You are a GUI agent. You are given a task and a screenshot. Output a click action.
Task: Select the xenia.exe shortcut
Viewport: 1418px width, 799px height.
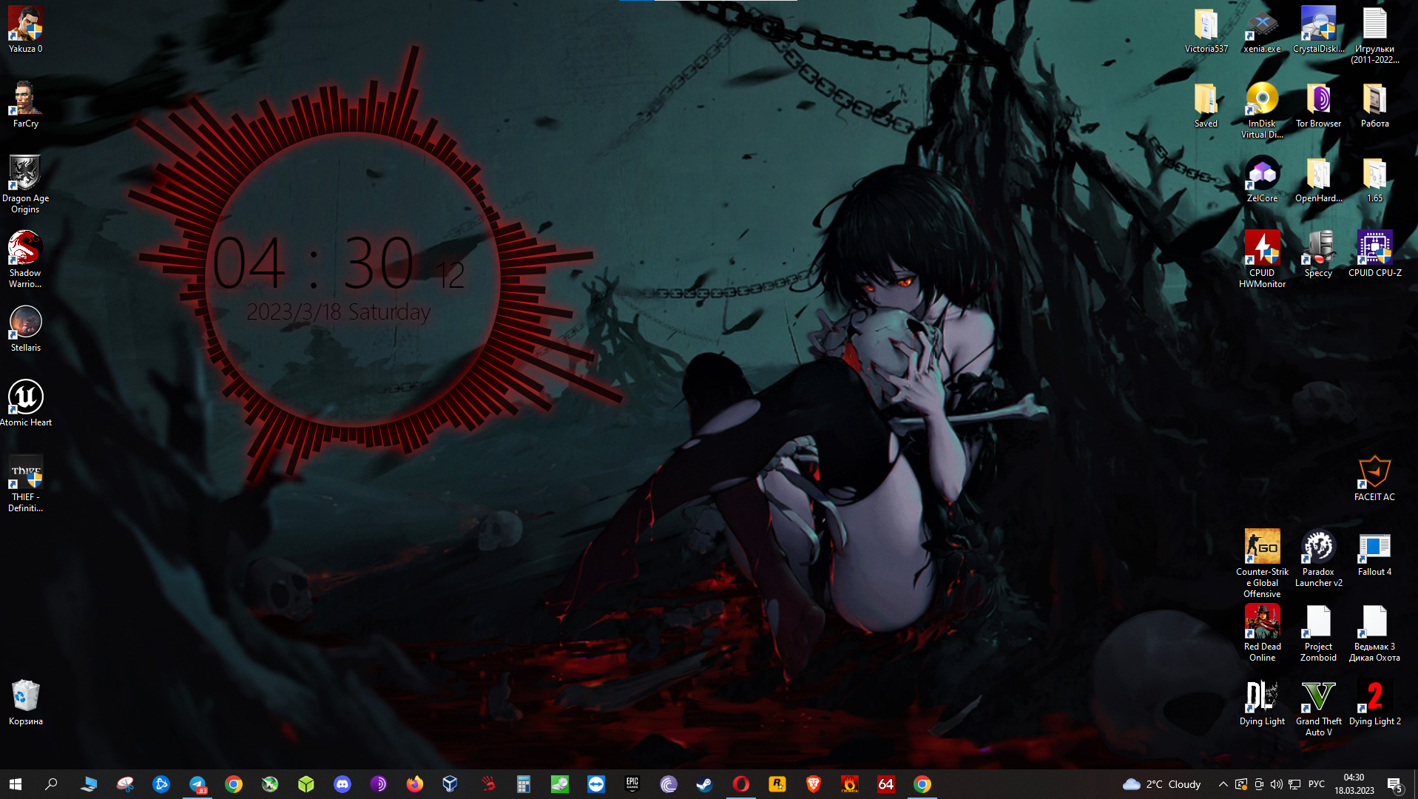[x=1262, y=30]
